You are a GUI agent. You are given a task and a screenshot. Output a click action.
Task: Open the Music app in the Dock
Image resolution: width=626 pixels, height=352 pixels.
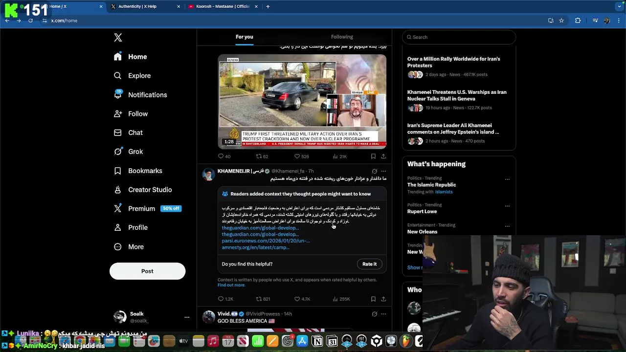[x=213, y=341]
